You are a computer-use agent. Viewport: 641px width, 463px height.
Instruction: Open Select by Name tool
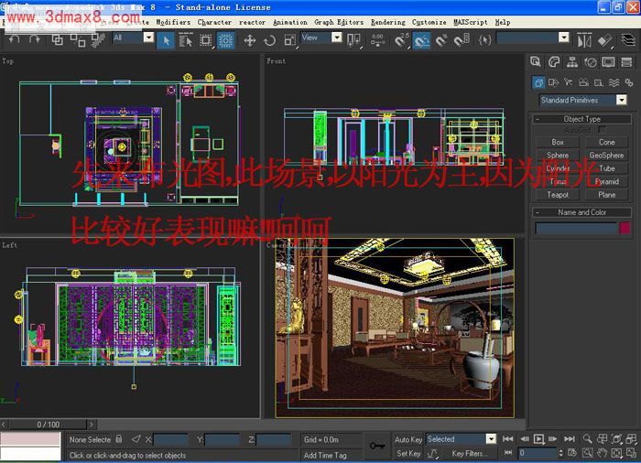coord(185,40)
